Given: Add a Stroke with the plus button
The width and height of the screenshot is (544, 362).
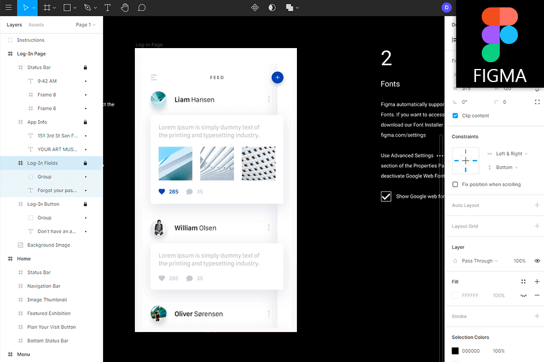Looking at the screenshot, I should (537, 316).
